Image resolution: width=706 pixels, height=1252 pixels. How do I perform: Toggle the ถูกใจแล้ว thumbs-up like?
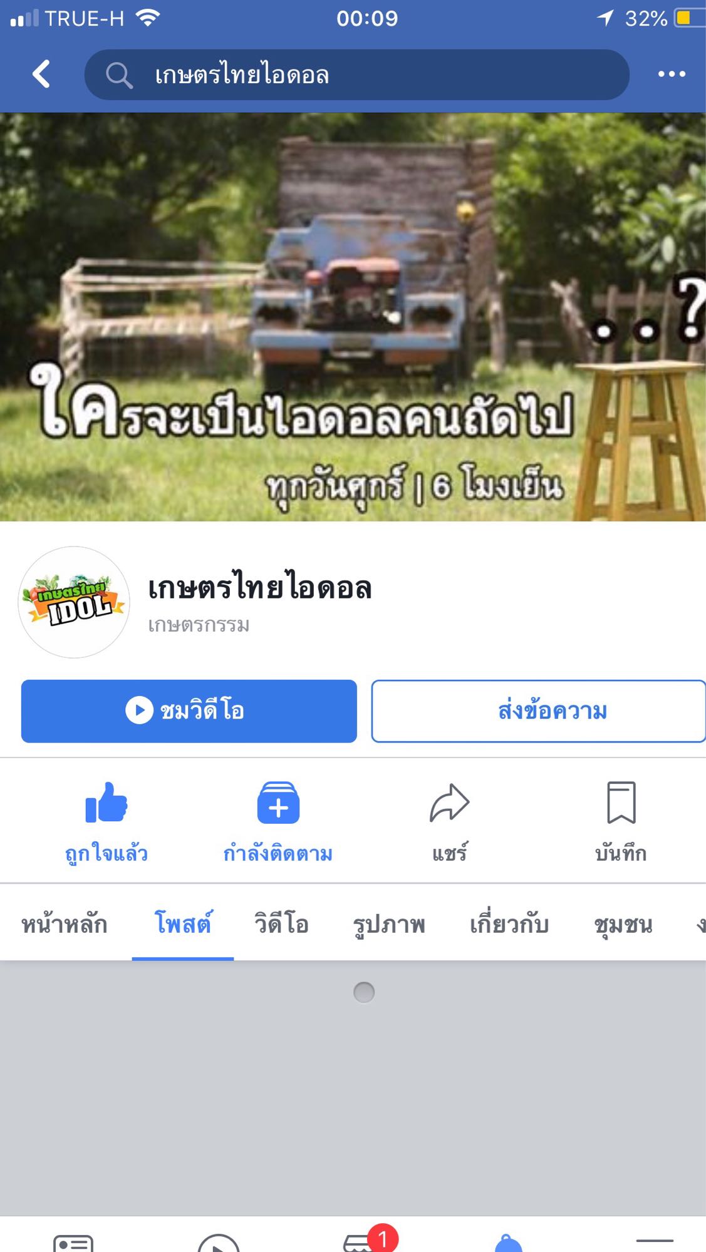point(106,803)
